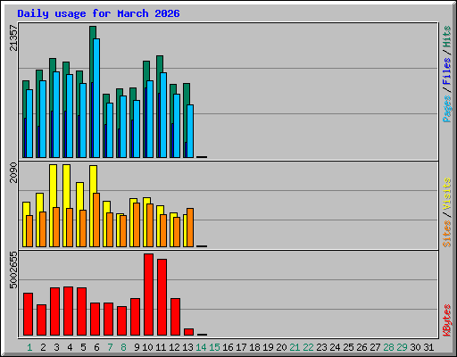Click the red KBytes bar for day 4
The width and height of the screenshot is (457, 357).
click(x=68, y=311)
